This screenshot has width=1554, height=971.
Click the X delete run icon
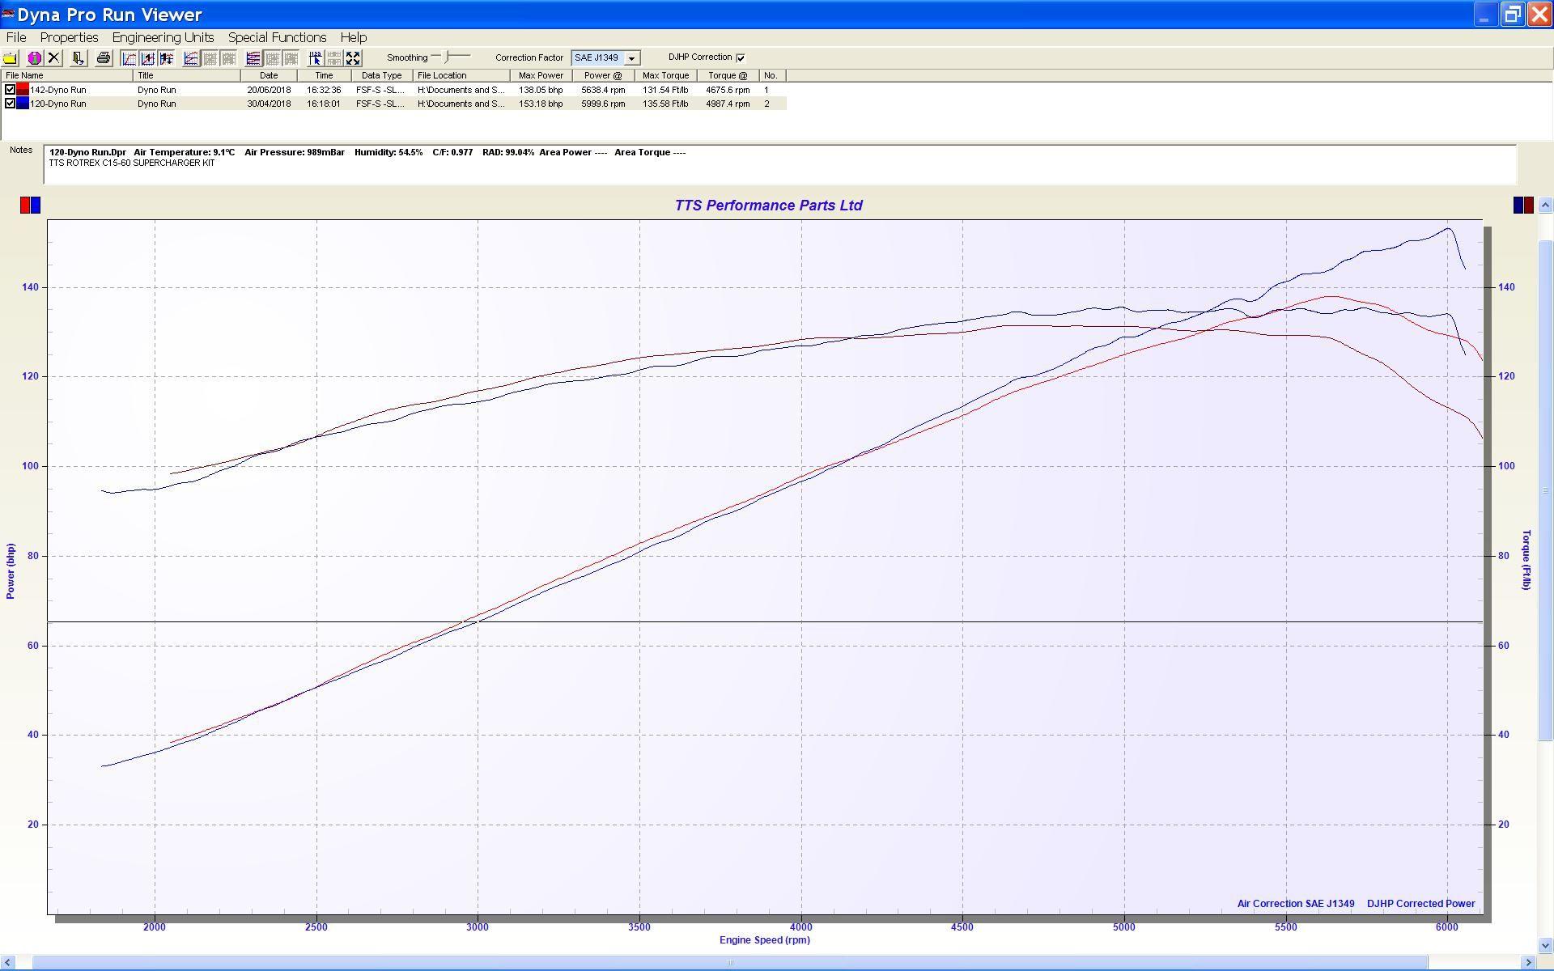54,58
